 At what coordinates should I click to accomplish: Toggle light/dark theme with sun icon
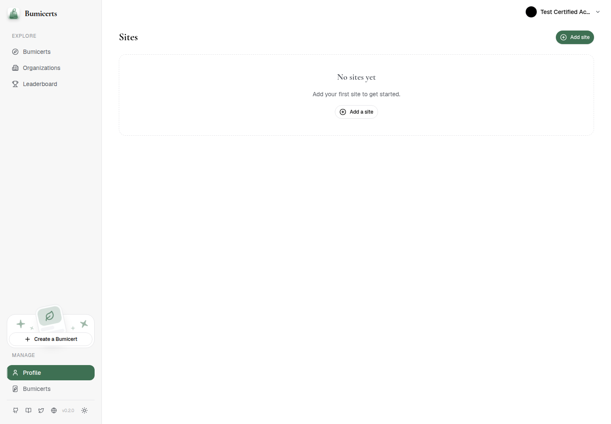(x=84, y=410)
